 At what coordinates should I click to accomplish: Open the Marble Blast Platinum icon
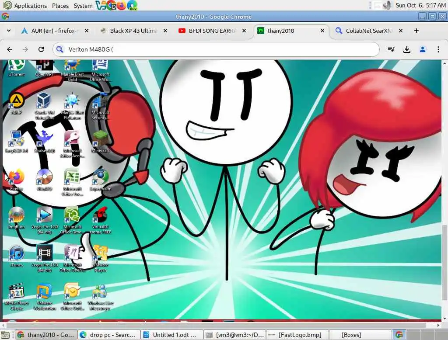pyautogui.click(x=72, y=106)
